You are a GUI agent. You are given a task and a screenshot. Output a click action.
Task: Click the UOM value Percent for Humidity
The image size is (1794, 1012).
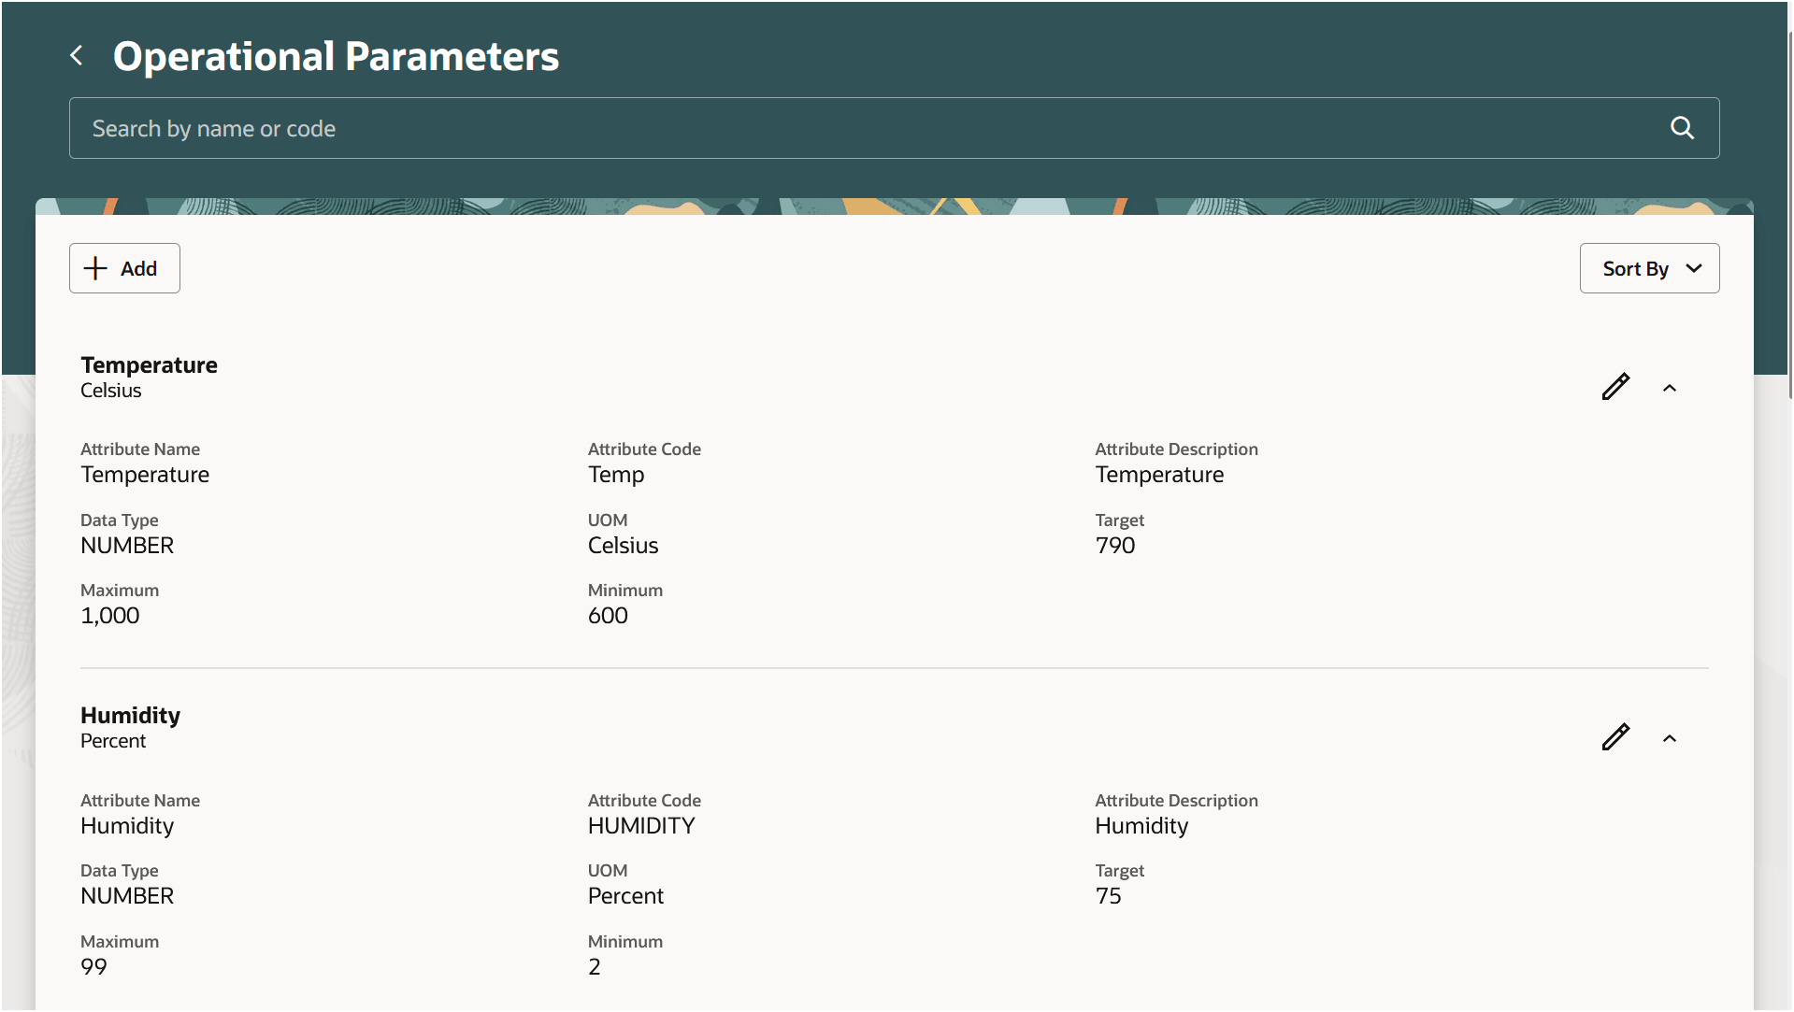pyautogui.click(x=625, y=895)
